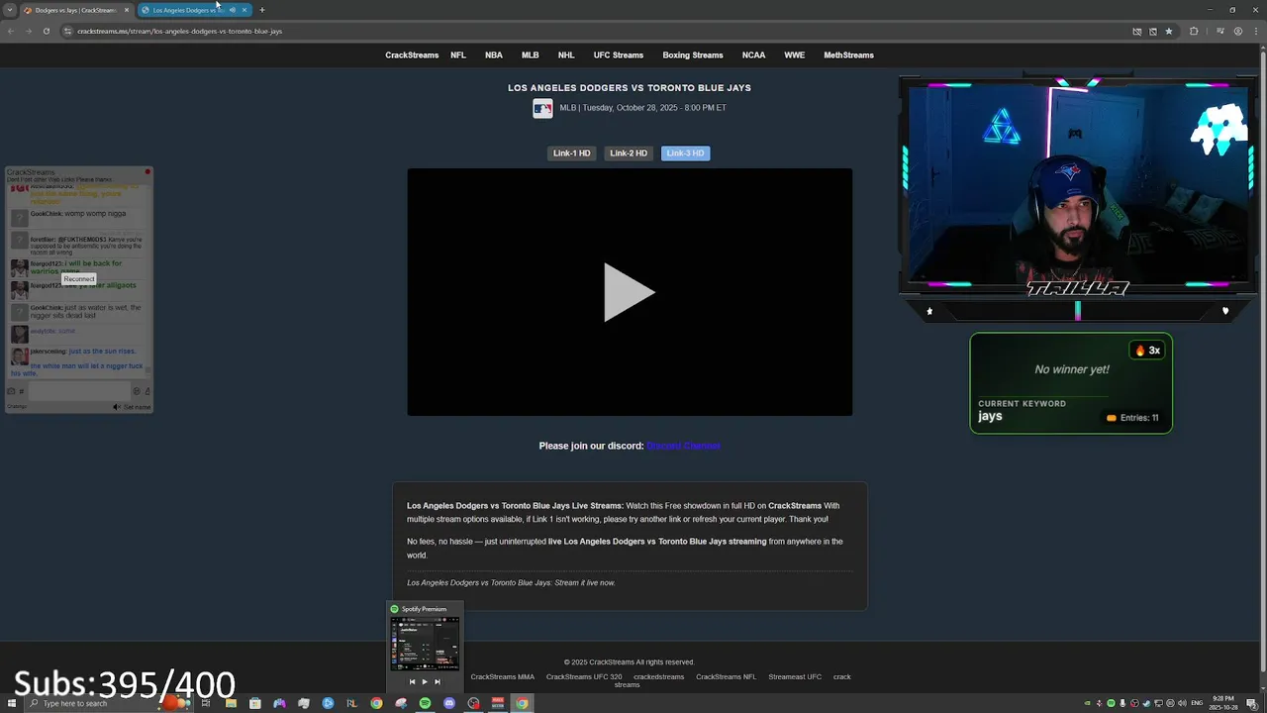Open Discord from the taskbar
The width and height of the screenshot is (1267, 713).
coord(449,703)
